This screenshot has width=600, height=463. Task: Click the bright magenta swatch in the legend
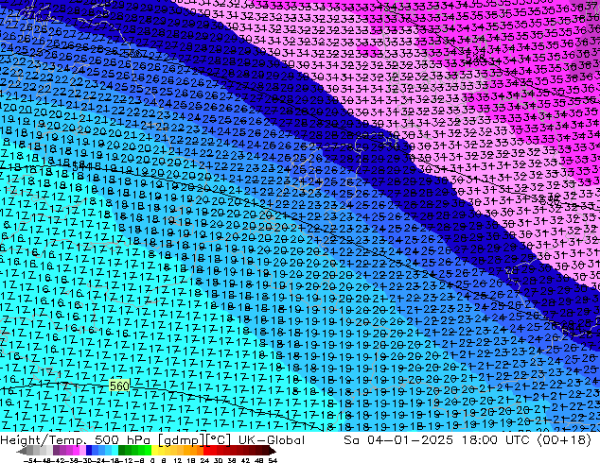[76, 450]
